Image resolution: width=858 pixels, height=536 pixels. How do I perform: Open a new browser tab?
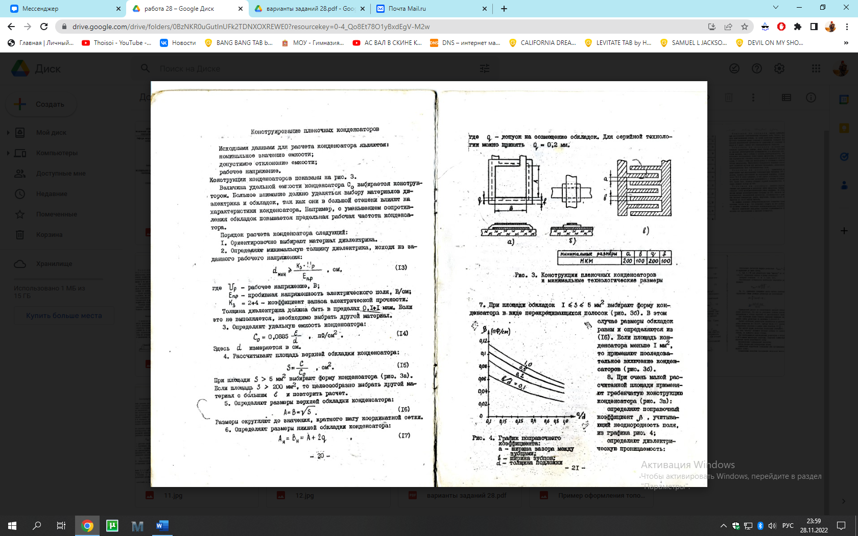pos(504,9)
